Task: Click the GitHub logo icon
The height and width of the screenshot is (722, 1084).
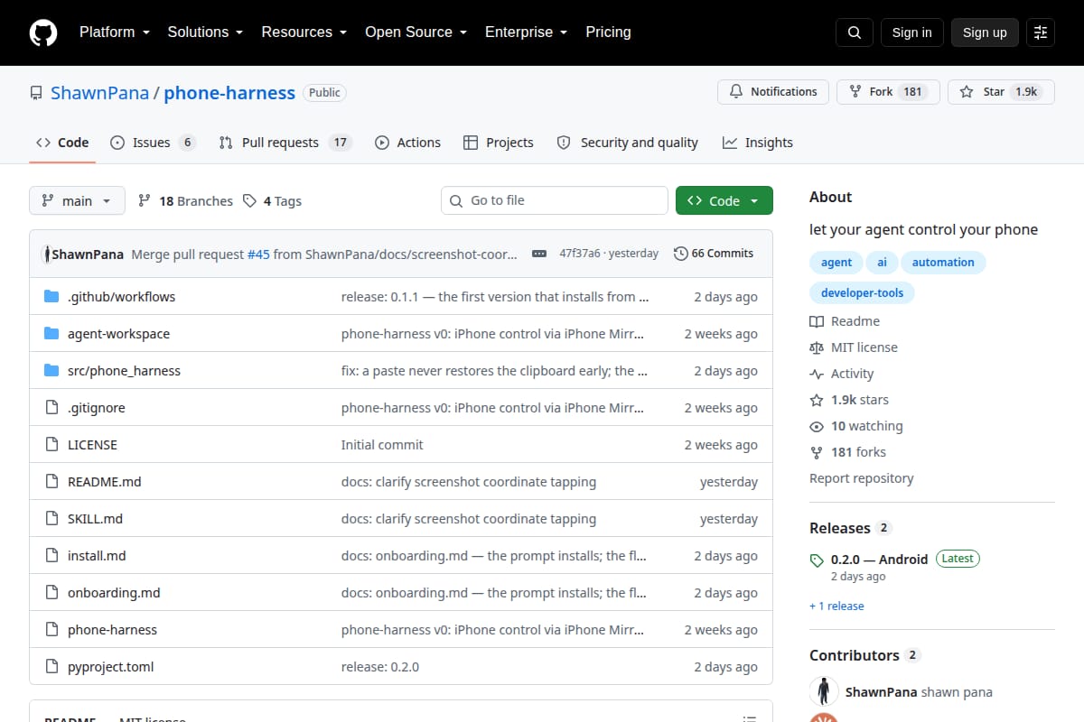Action: pyautogui.click(x=43, y=32)
